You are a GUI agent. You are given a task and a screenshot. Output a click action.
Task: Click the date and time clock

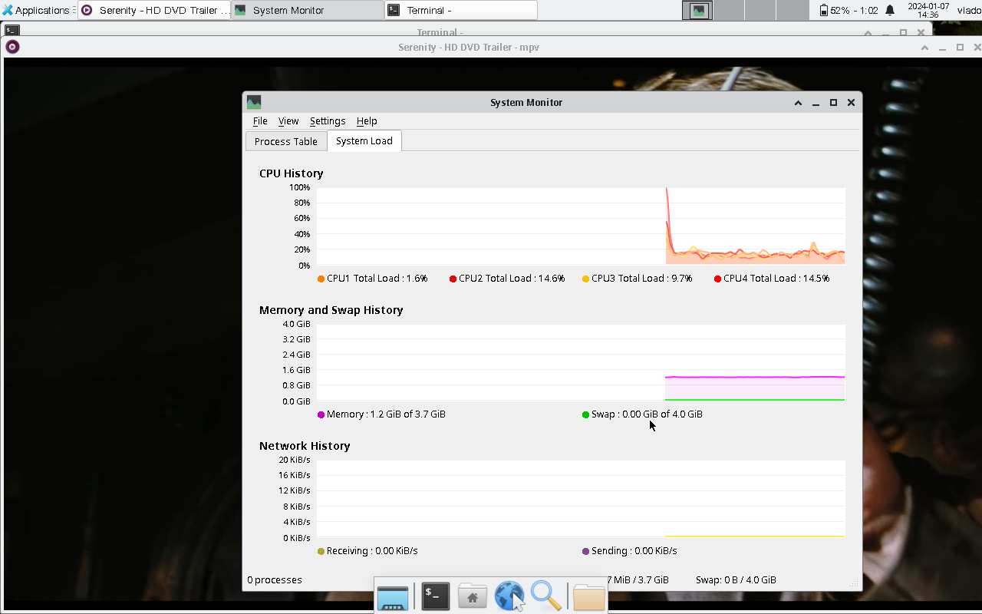click(x=928, y=10)
